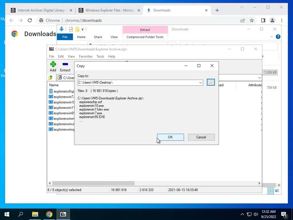Open Explorer's Share ribbon tab
293x220 pixels.
click(98, 37)
